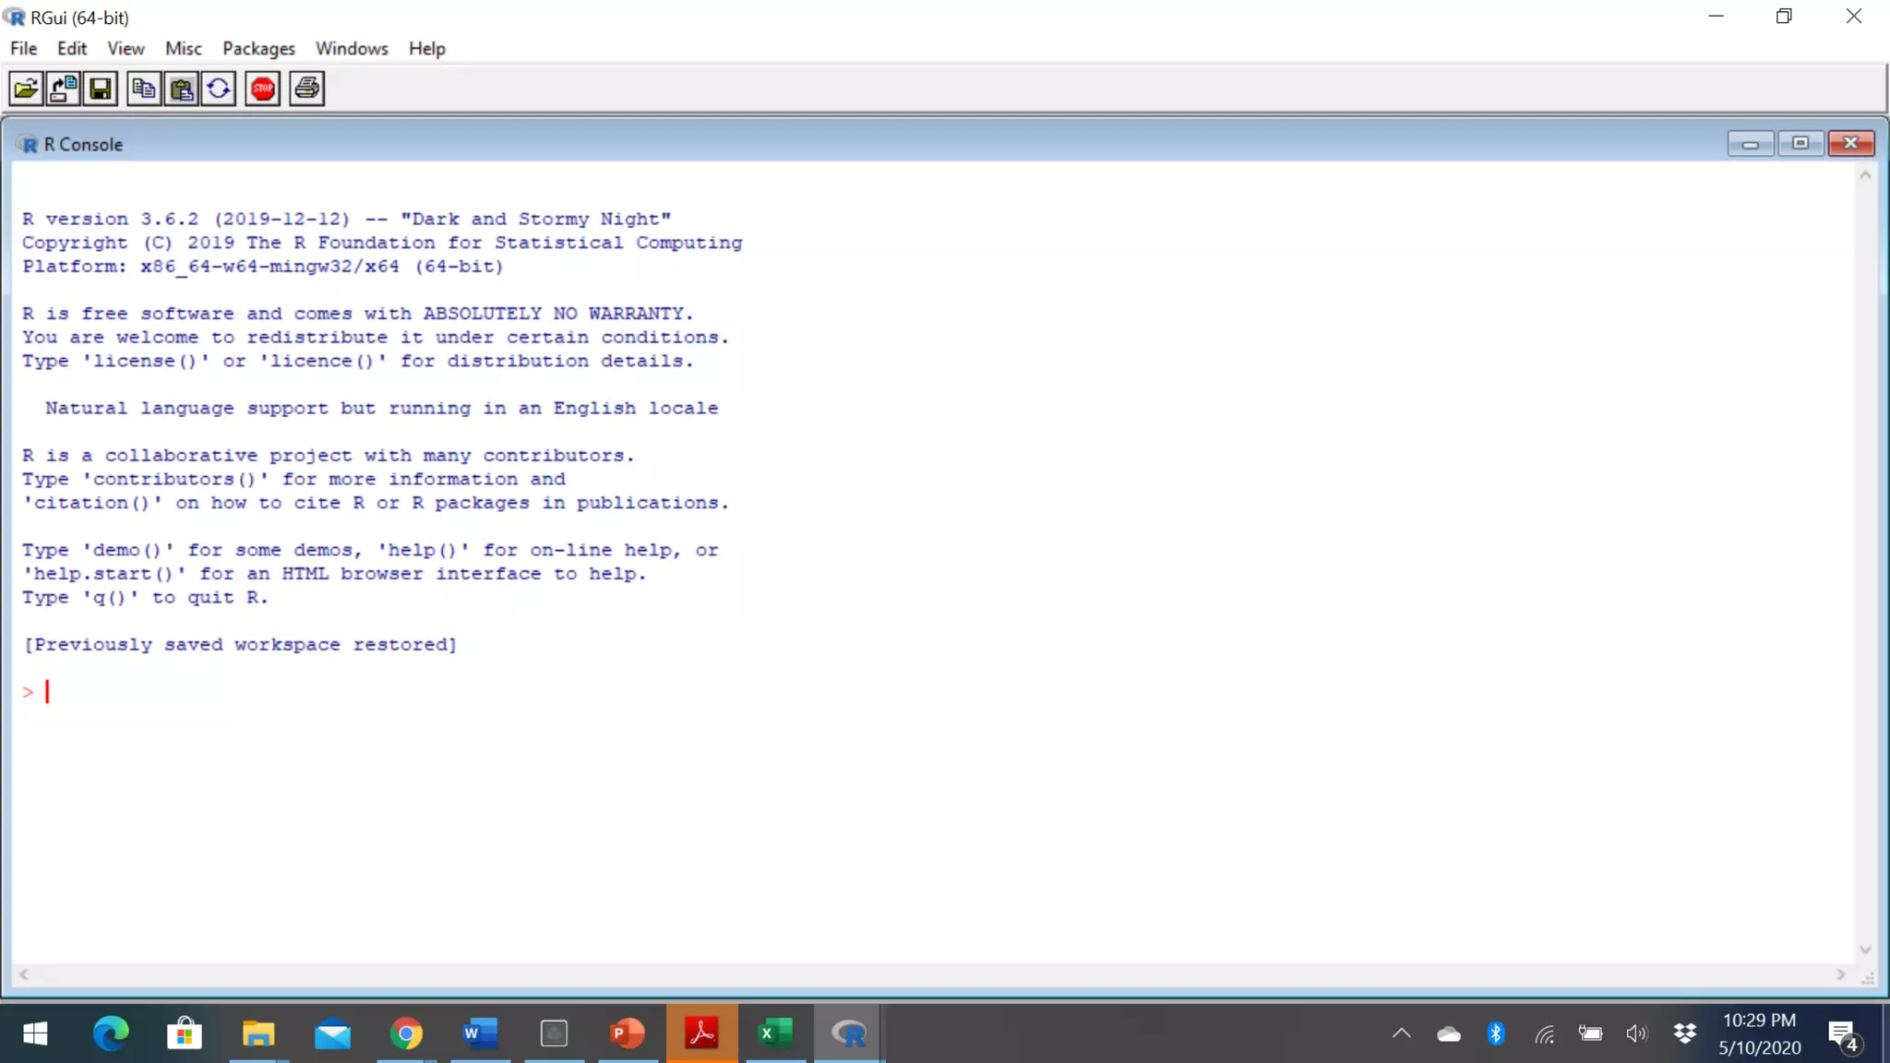
Task: Switch to PowerPoint in taskbar
Action: click(628, 1033)
